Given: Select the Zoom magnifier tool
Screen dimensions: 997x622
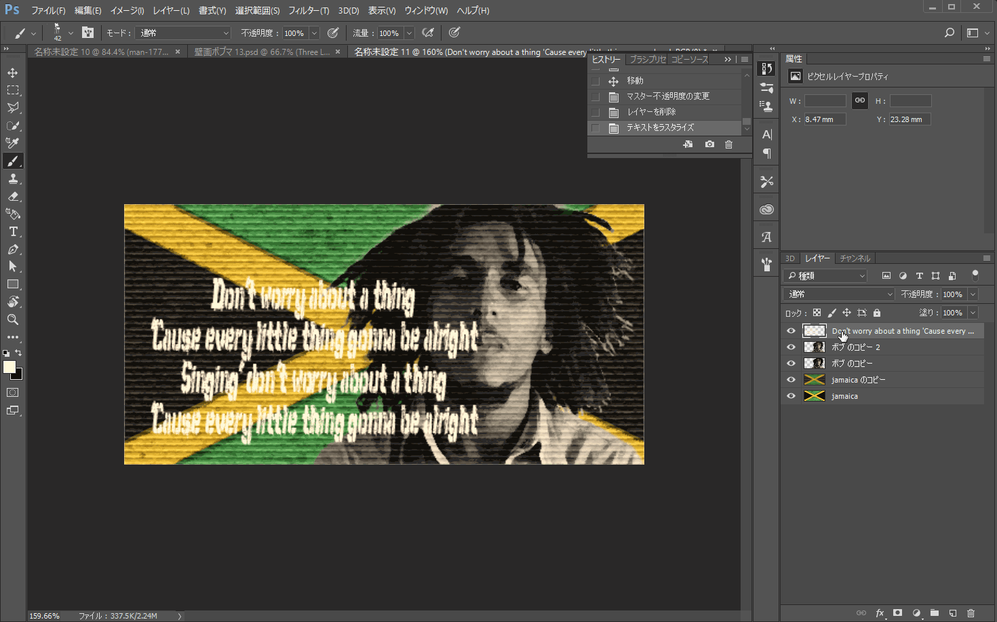Looking at the screenshot, I should click(x=13, y=319).
